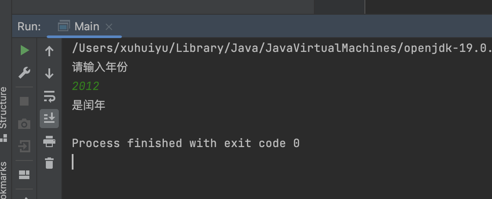Click the Stop process square icon
The image size is (492, 199).
click(25, 101)
